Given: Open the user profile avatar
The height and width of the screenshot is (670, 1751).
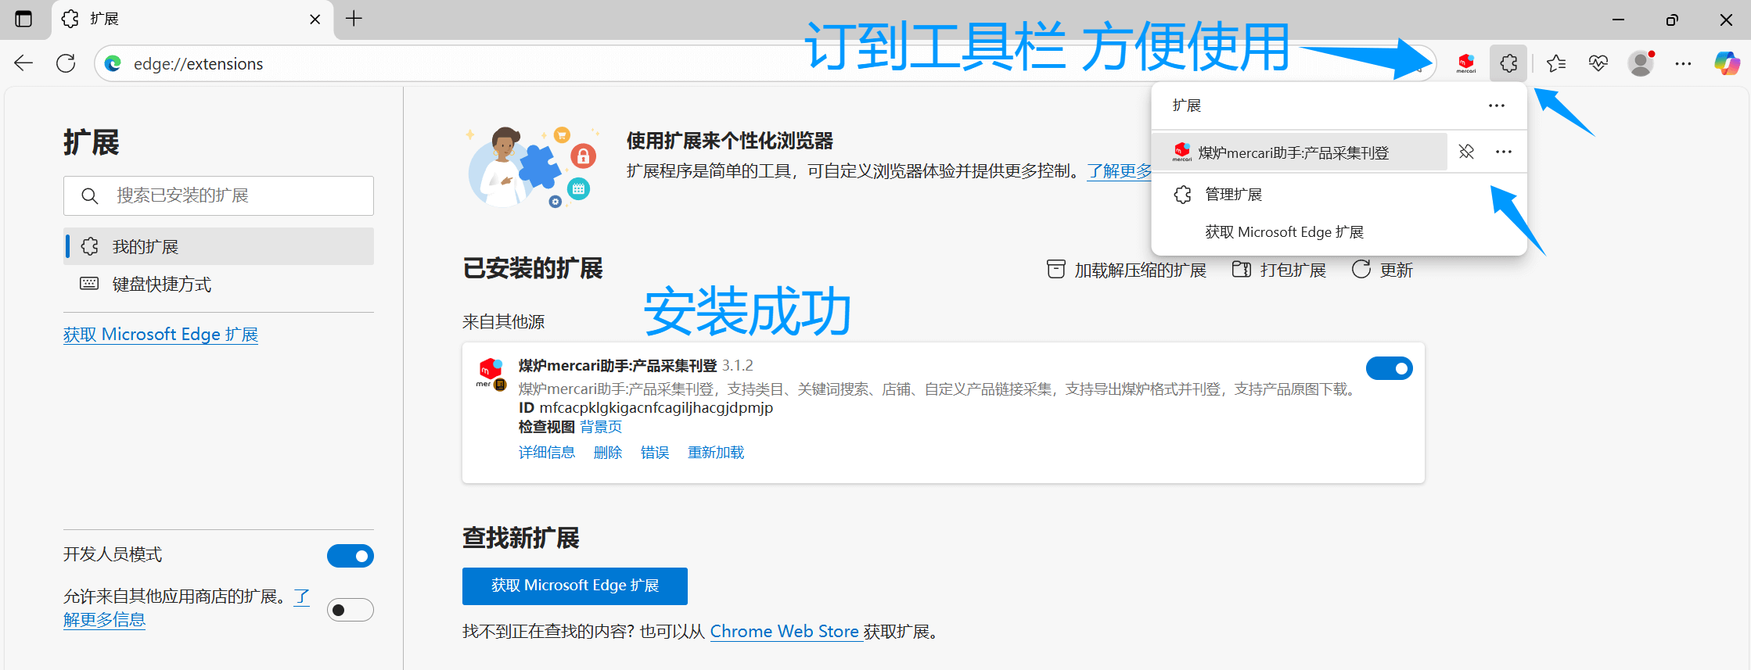Looking at the screenshot, I should (1641, 63).
